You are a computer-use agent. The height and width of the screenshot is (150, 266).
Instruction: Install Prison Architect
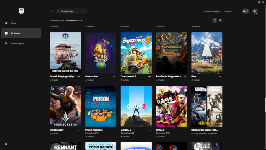89,137
